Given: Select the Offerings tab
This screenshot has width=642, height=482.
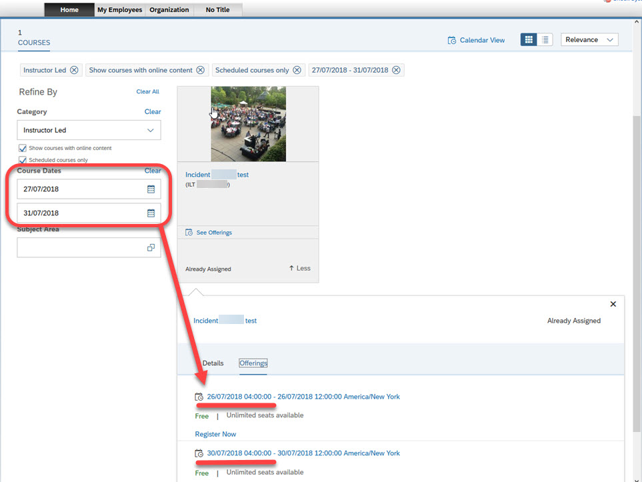Looking at the screenshot, I should [x=253, y=363].
